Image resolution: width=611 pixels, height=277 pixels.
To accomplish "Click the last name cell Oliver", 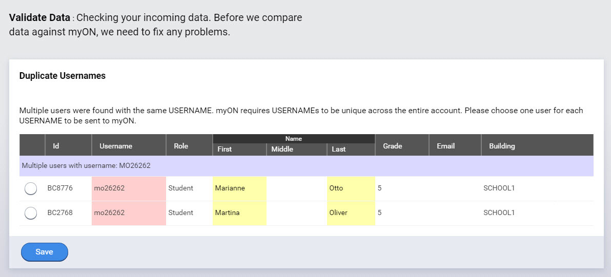I will [x=351, y=213].
